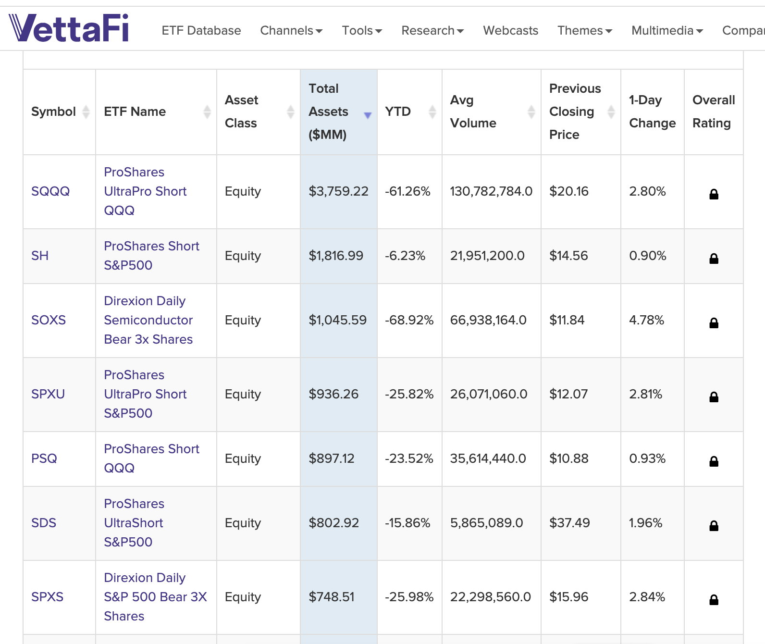The image size is (765, 644).
Task: Open the Webcasts page
Action: [511, 31]
